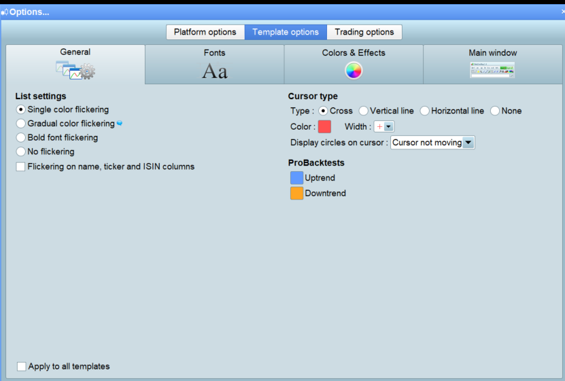The width and height of the screenshot is (565, 381).
Task: Open the Main window tab label
Action: 492,52
